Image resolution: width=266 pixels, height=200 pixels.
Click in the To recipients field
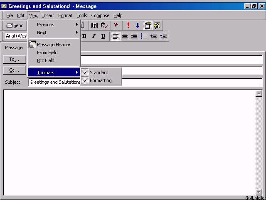pos(172,60)
